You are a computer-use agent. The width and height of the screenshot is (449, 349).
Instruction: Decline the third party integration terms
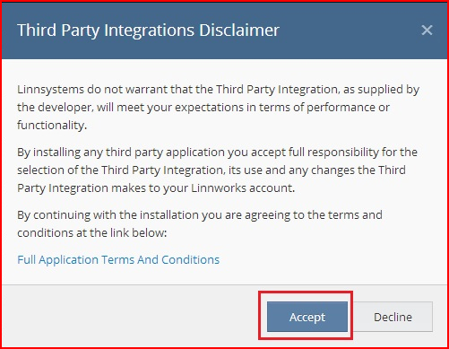pos(393,317)
